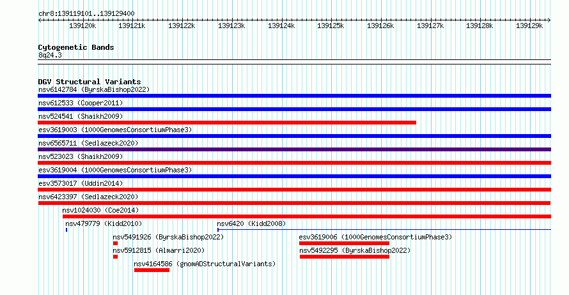Click the 139121k ruler position
This screenshot has height=295, width=569.
(x=132, y=26)
